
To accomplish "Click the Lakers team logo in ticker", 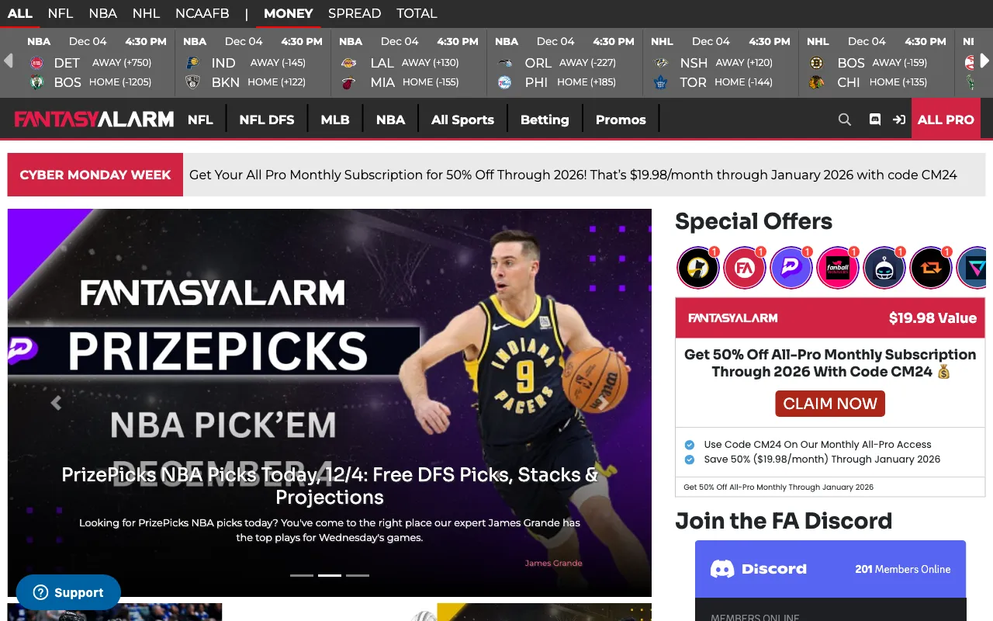I will [x=348, y=63].
